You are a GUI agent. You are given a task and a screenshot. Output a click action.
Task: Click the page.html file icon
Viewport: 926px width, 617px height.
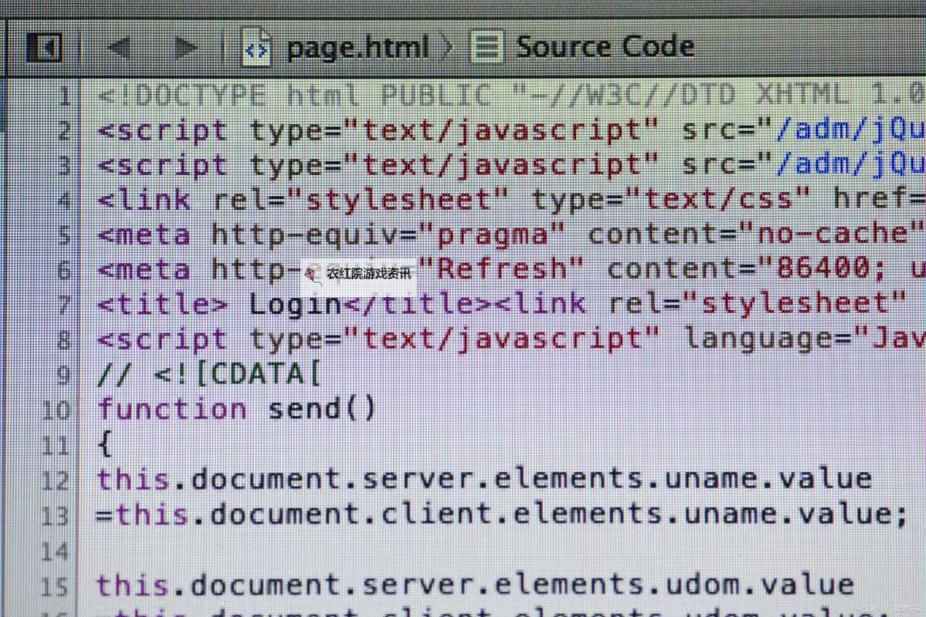(256, 48)
